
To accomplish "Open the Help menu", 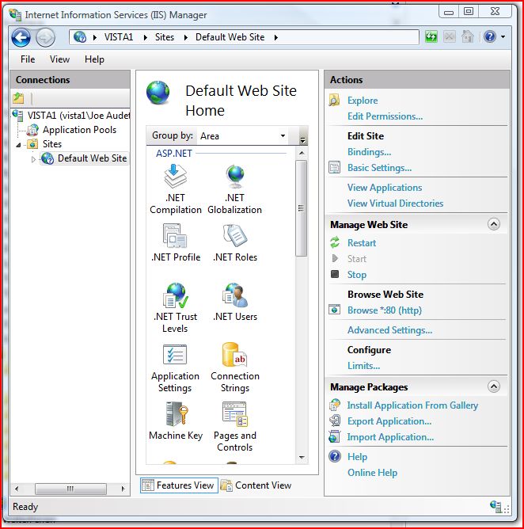I will pyautogui.click(x=94, y=59).
